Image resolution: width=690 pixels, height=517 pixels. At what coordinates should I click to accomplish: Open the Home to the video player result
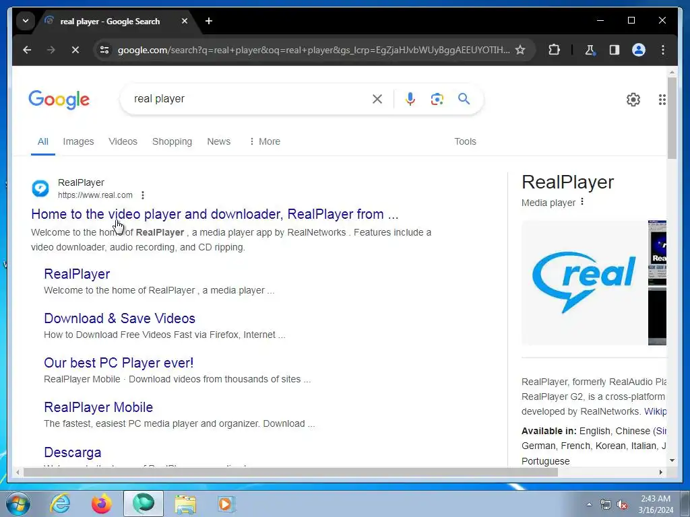click(x=215, y=214)
